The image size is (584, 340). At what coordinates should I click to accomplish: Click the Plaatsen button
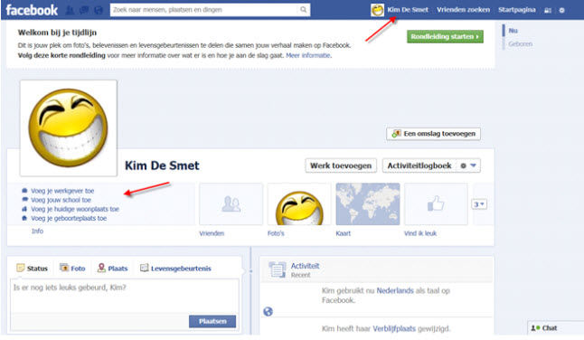point(212,321)
